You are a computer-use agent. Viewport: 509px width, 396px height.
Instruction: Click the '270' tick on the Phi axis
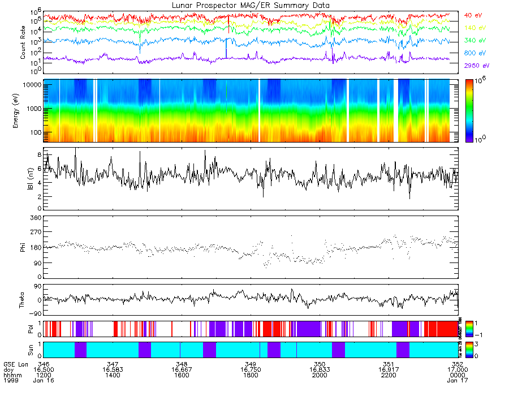(x=36, y=232)
